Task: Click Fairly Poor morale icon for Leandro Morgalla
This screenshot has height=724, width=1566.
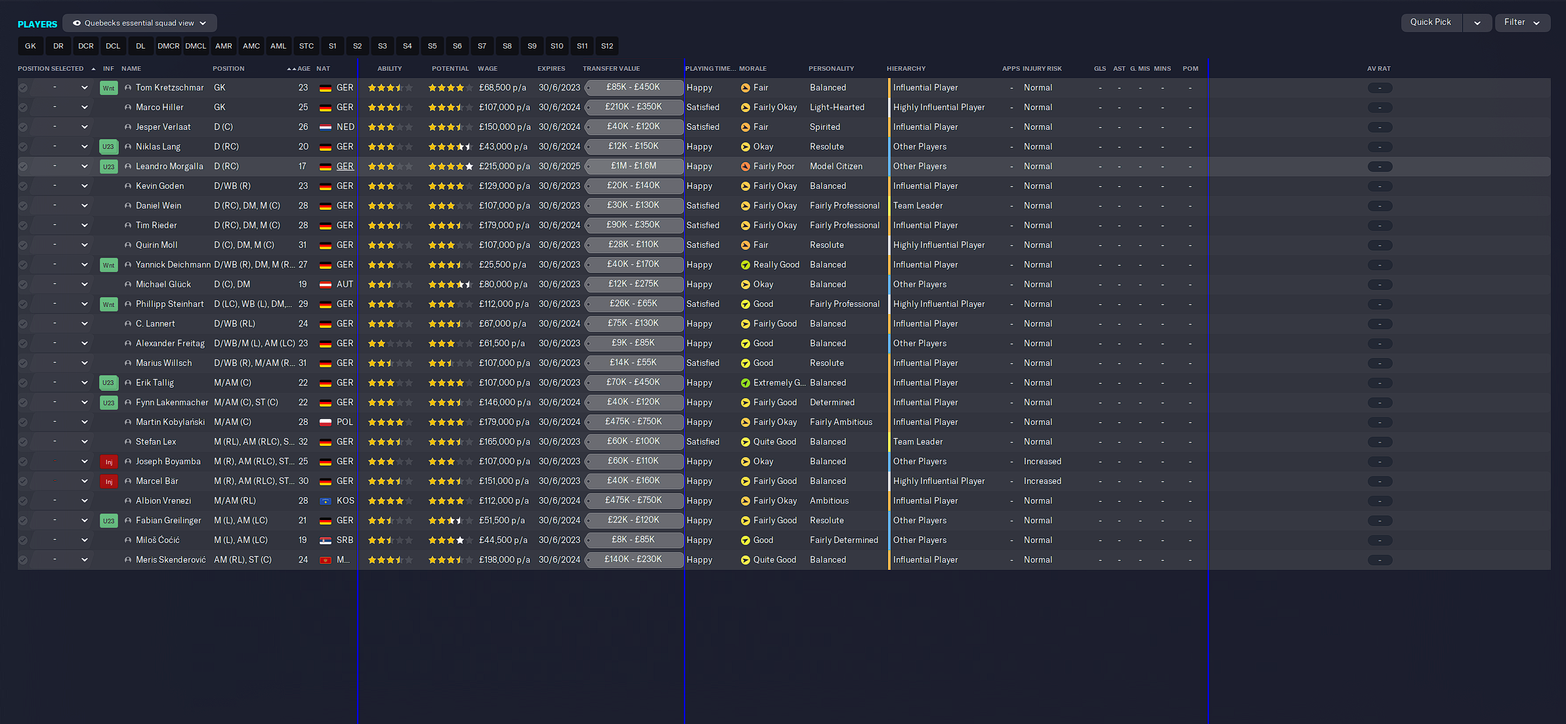Action: [745, 167]
